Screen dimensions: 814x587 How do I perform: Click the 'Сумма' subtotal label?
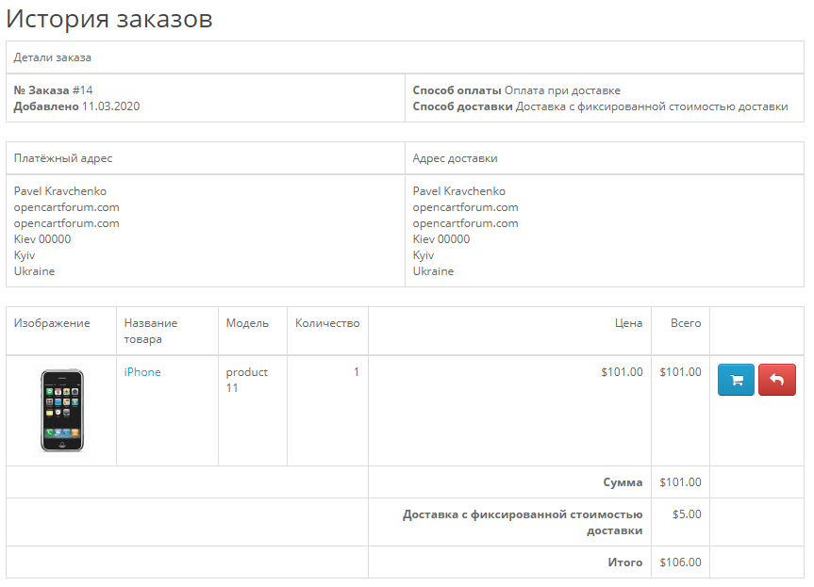point(623,482)
